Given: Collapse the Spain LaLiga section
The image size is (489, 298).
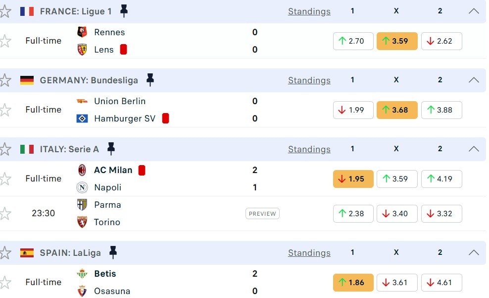Looking at the screenshot, I should pyautogui.click(x=474, y=252).
